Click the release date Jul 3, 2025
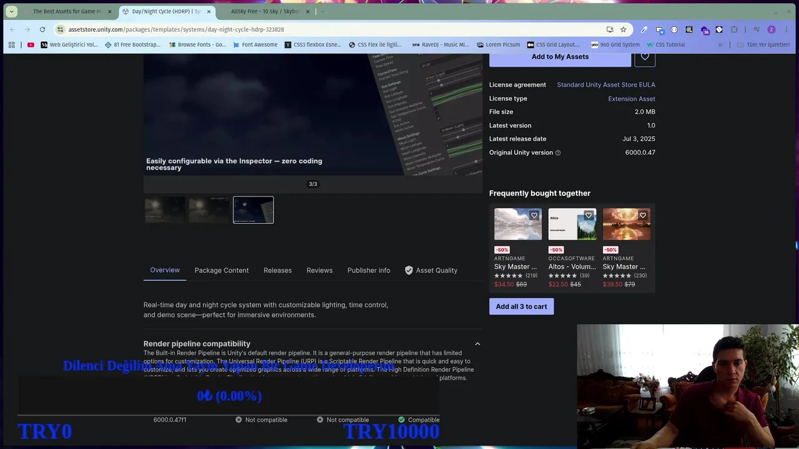Image resolution: width=799 pixels, height=449 pixels. 639,139
